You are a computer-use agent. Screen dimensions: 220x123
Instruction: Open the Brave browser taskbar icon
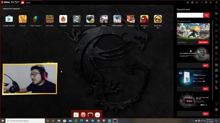click(x=104, y=121)
